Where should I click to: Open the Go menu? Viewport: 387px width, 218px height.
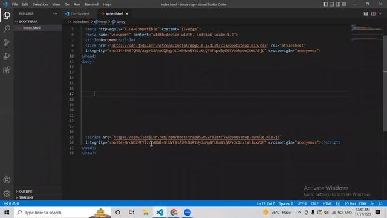tap(67, 4)
